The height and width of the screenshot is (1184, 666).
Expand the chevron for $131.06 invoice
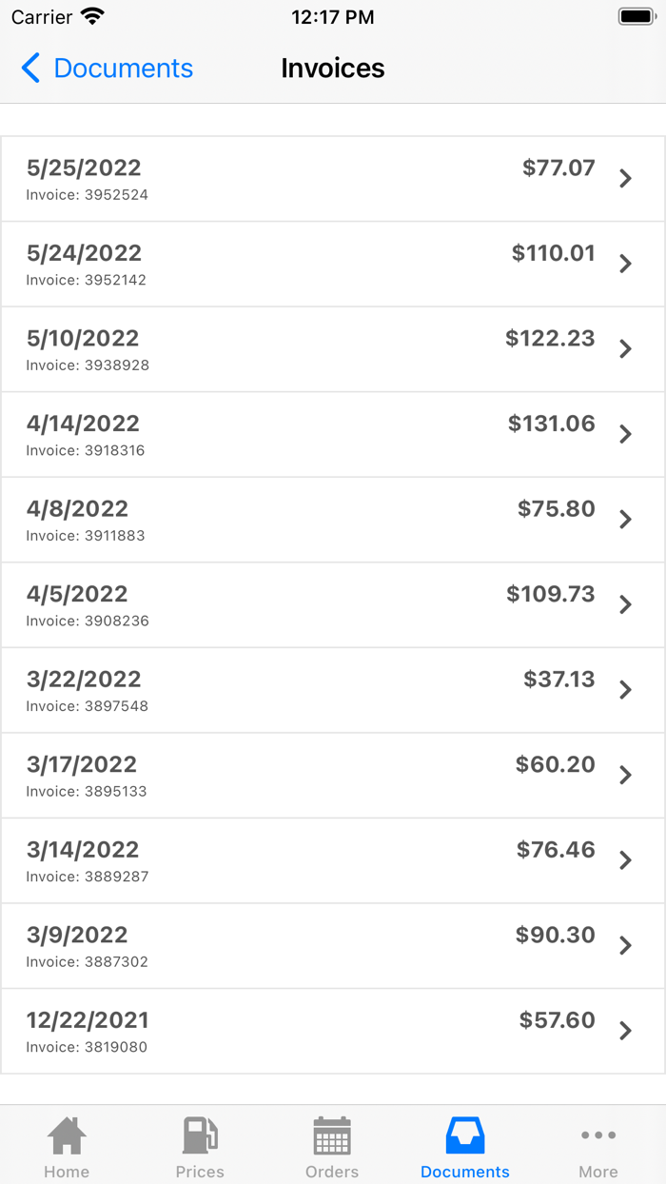point(625,434)
